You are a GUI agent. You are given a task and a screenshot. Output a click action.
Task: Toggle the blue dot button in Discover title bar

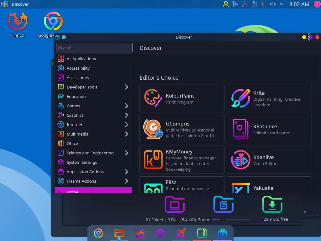(x=64, y=37)
